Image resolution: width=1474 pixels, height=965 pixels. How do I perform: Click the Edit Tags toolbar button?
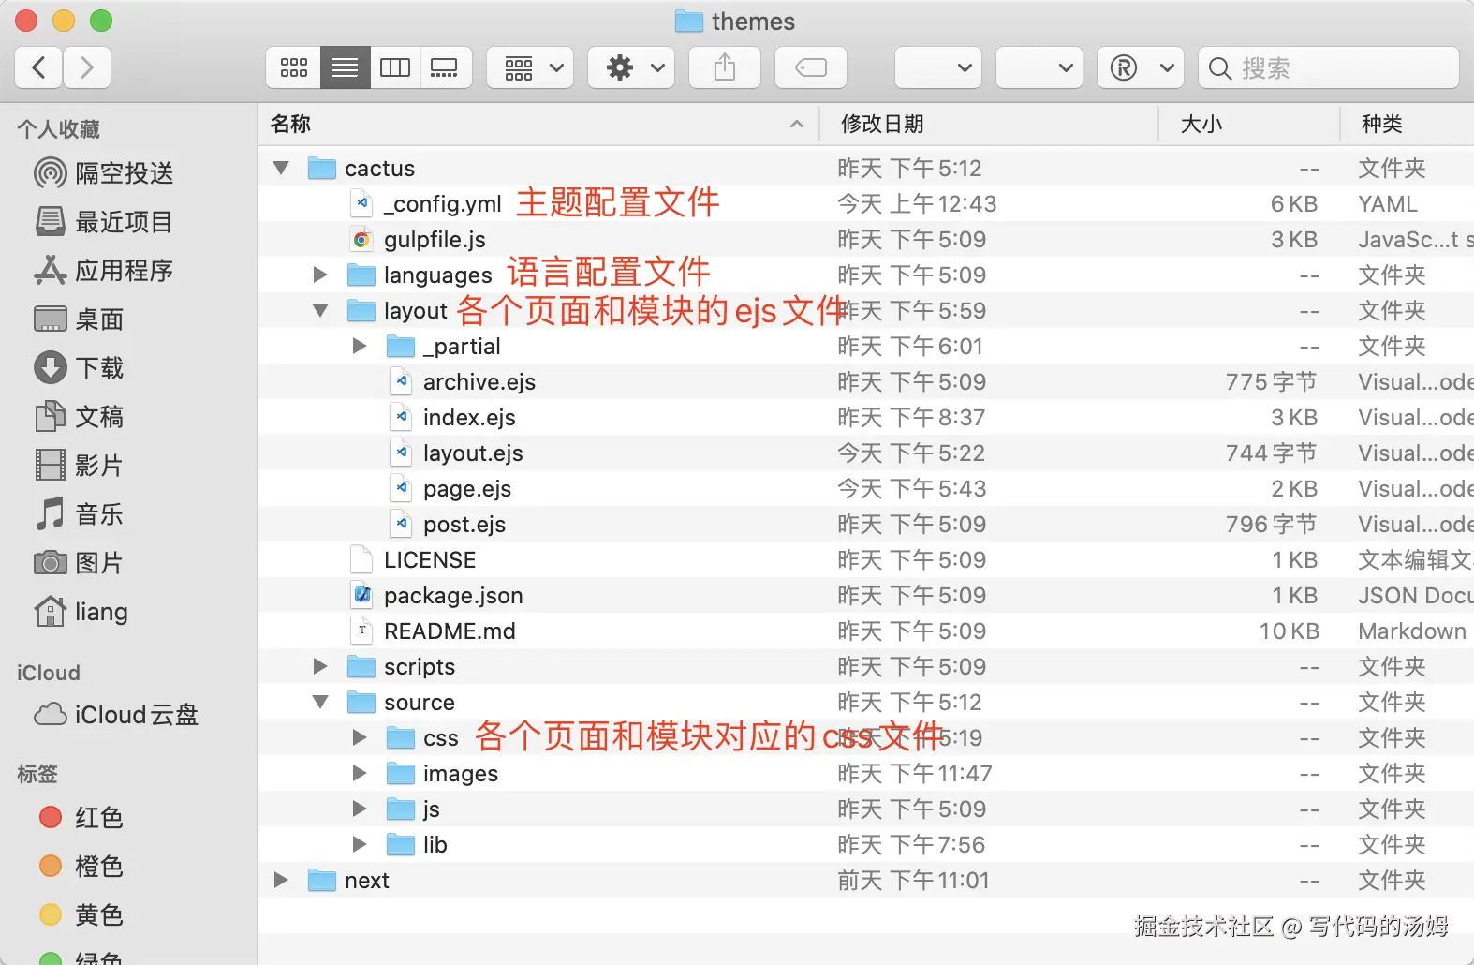pos(811,67)
